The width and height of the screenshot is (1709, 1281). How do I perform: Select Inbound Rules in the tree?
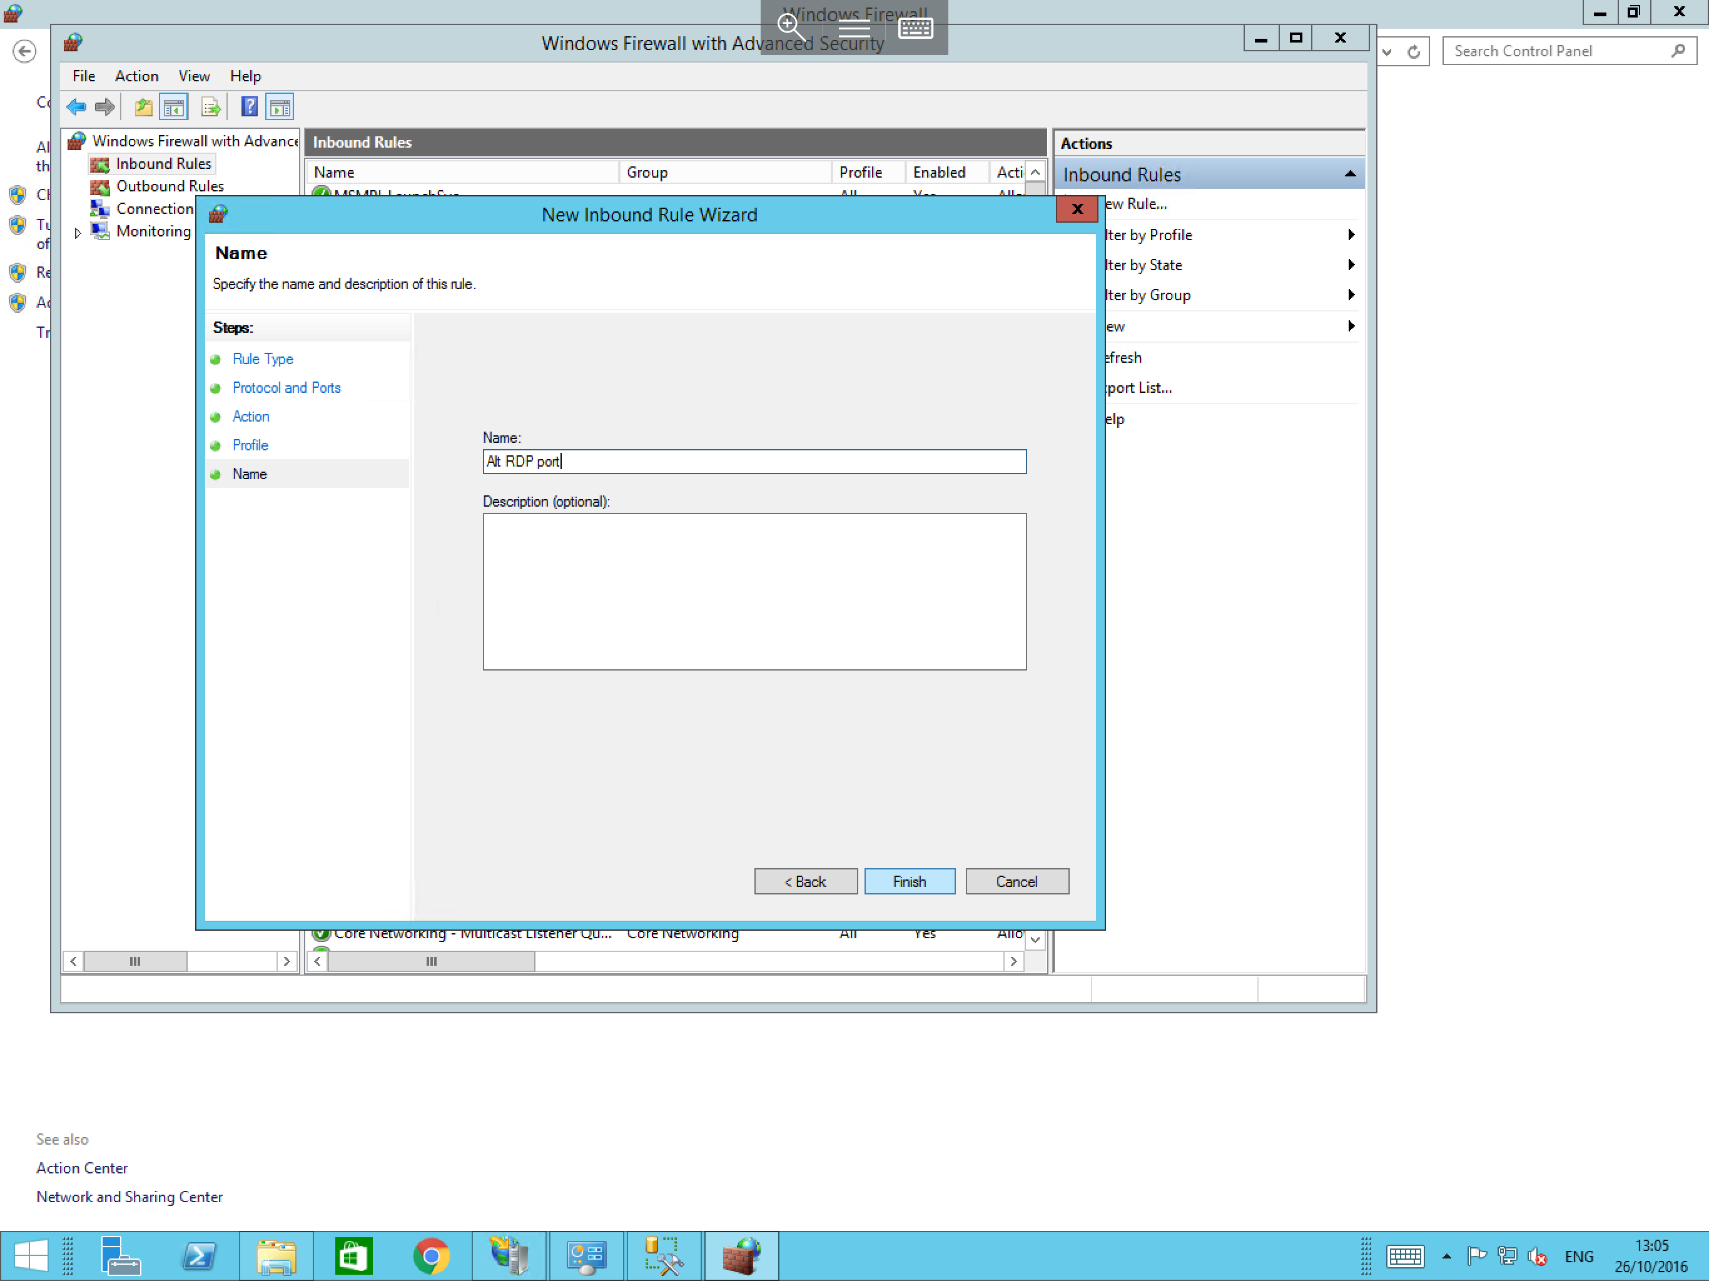tap(163, 164)
